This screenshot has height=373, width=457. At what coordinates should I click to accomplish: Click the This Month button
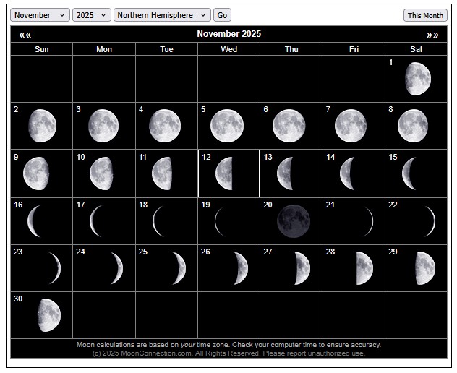pyautogui.click(x=425, y=15)
